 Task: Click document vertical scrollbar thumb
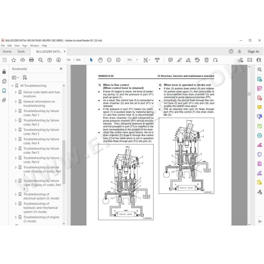249,94
